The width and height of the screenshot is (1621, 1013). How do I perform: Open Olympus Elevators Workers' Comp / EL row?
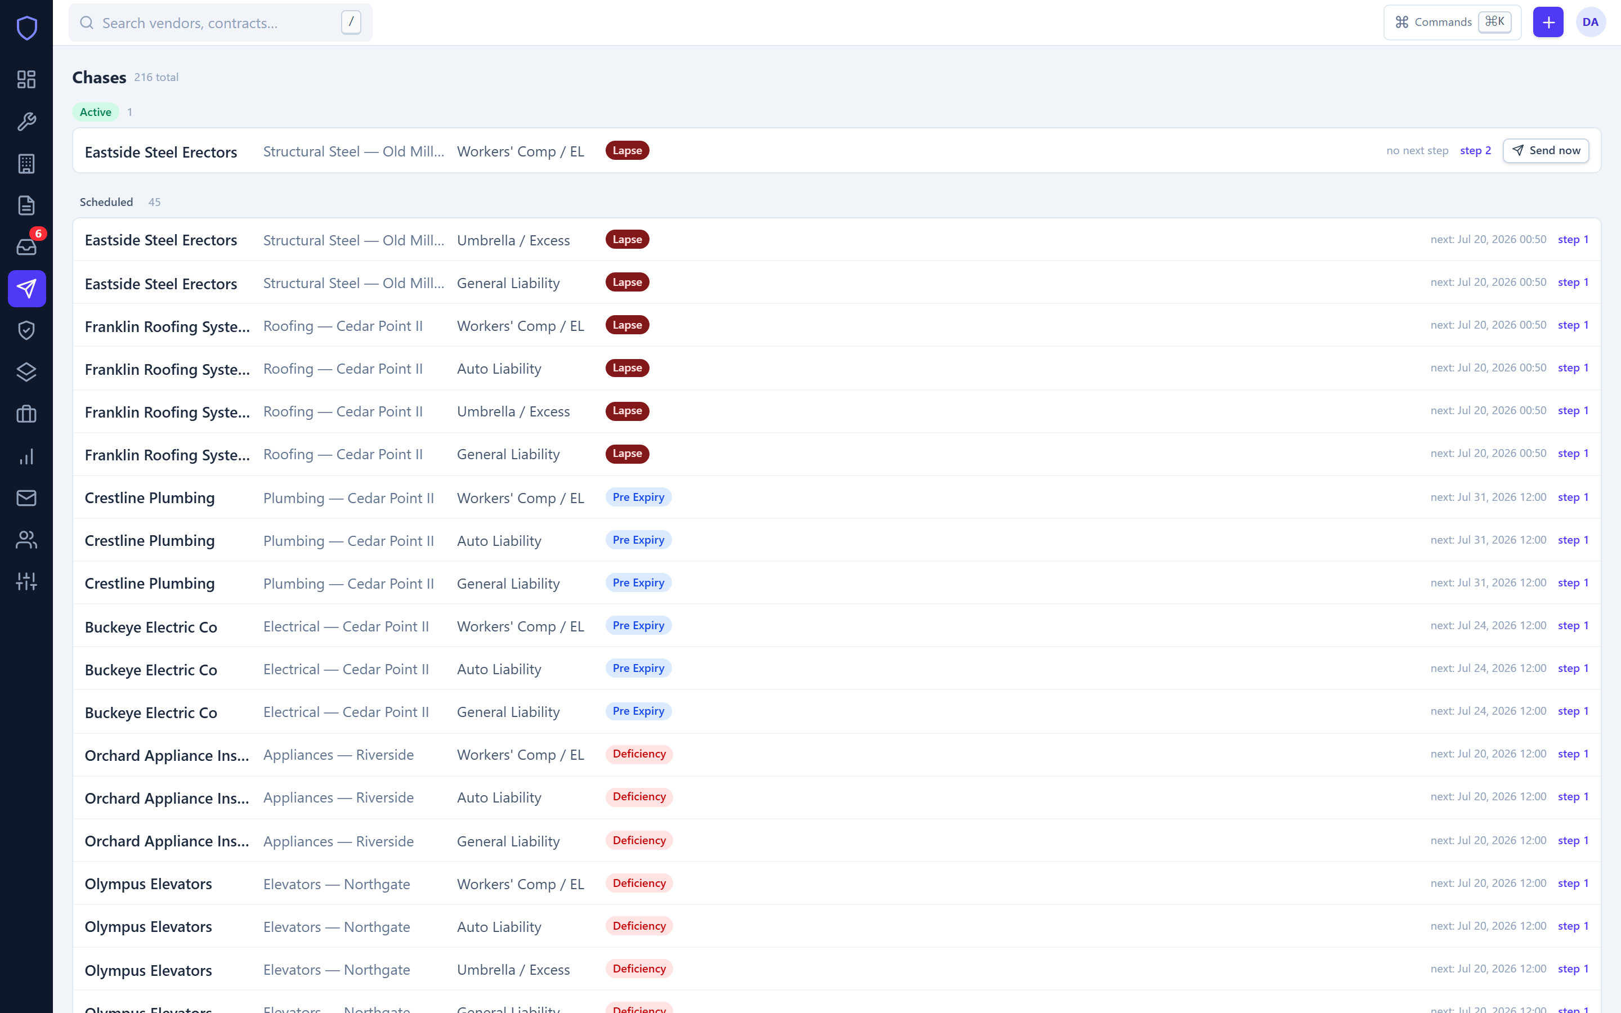click(x=836, y=883)
